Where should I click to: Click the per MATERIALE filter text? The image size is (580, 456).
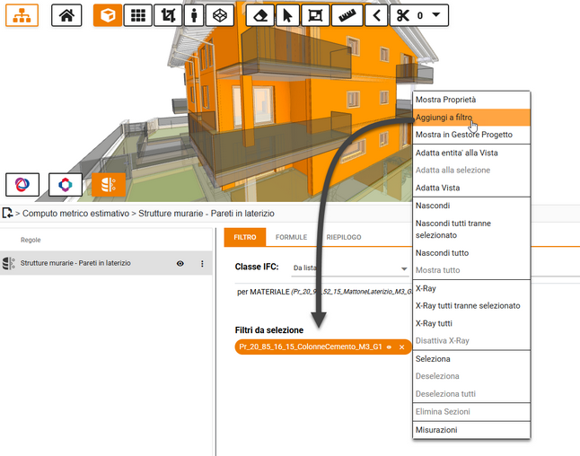coord(324,292)
